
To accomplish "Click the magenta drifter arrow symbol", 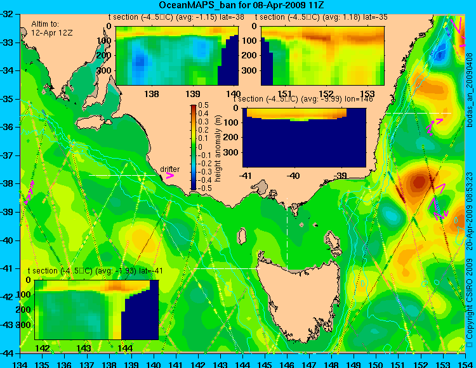I will pos(170,176).
